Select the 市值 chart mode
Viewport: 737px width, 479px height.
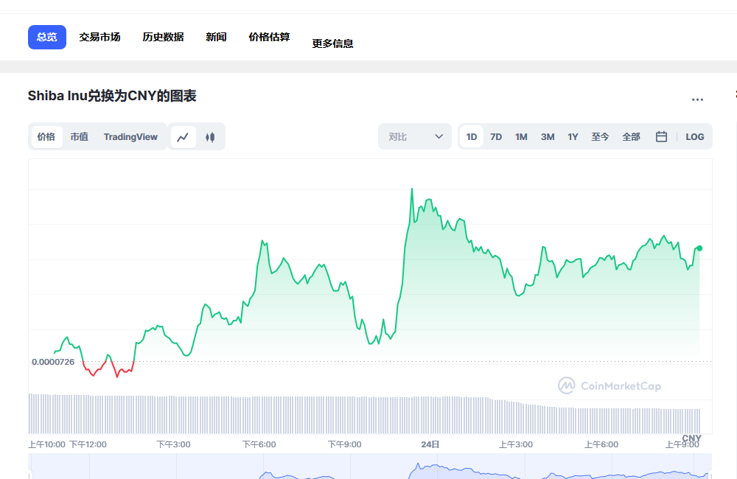(x=79, y=137)
